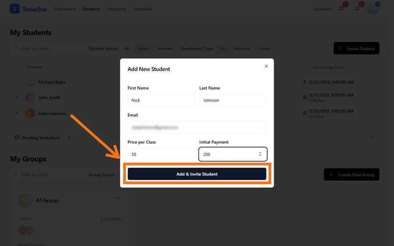Viewport: 394px width, 246px height.
Task: Open the A1 Group three-dot menu
Action: [x=117, y=198]
